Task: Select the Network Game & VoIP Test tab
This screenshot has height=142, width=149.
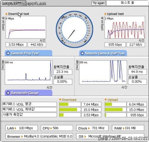Action: click(x=103, y=53)
